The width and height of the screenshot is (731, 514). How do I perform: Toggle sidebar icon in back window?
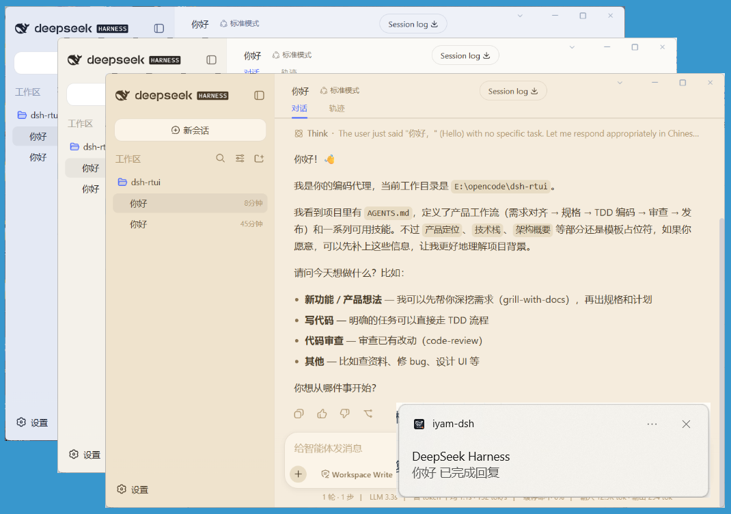tap(159, 29)
